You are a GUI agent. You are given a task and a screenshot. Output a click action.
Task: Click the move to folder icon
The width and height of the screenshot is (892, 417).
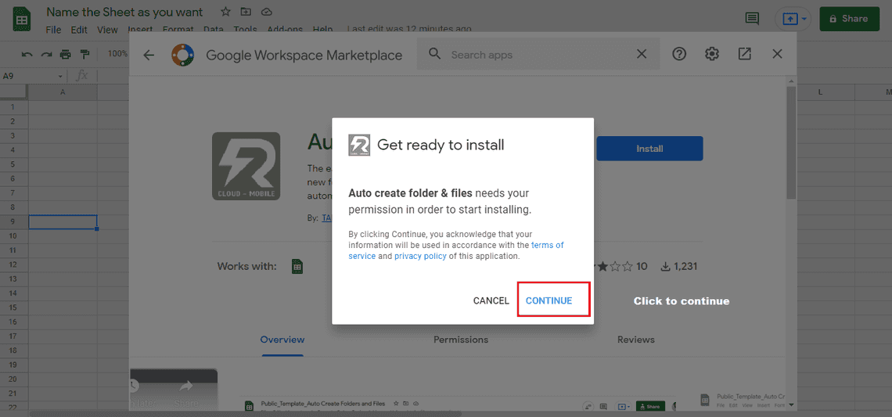(246, 12)
